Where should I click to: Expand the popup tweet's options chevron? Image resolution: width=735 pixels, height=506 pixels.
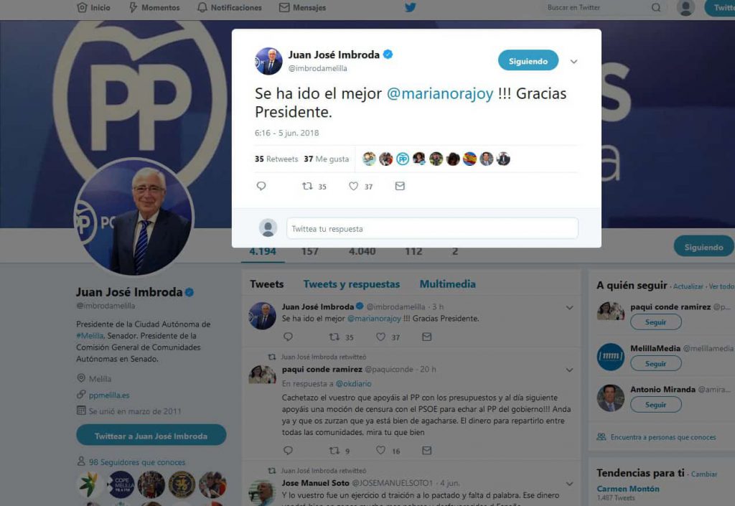coord(574,62)
